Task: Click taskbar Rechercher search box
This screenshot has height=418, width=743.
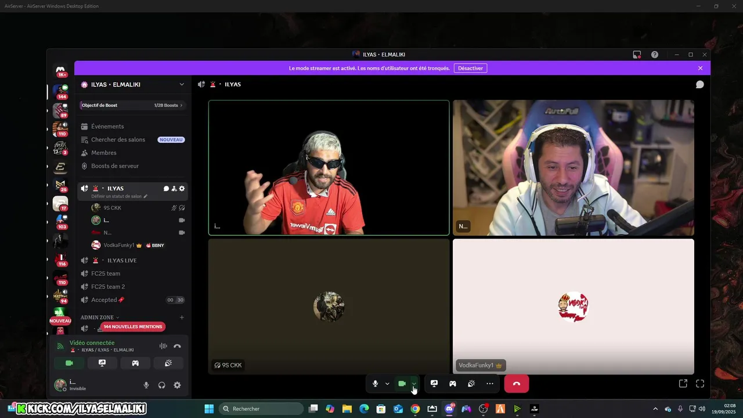Action: tap(261, 409)
